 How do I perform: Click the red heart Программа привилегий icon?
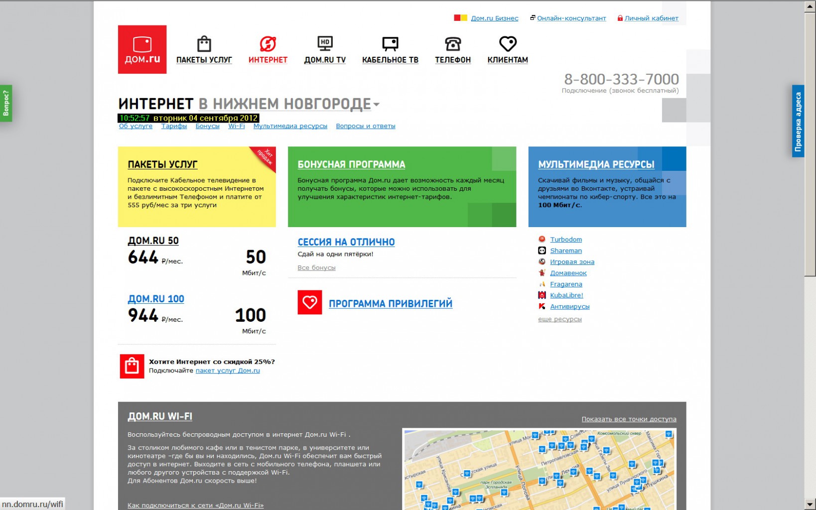(x=310, y=302)
